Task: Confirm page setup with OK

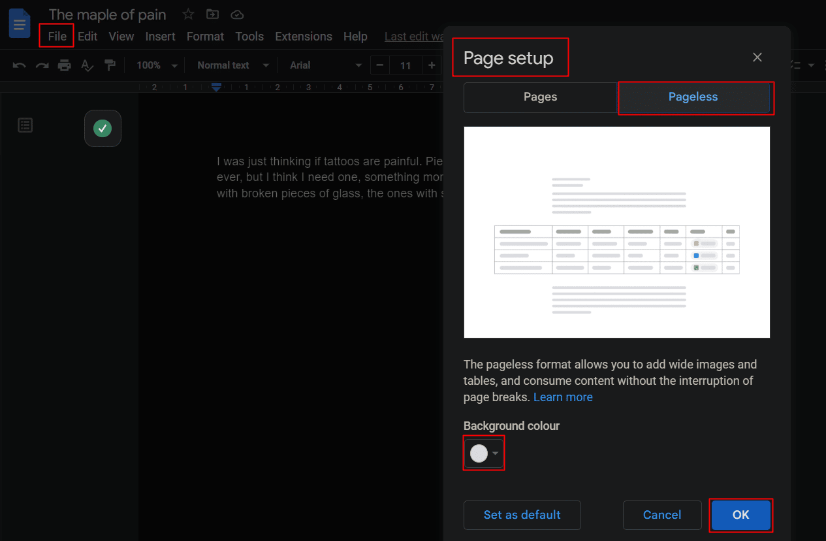Action: click(x=741, y=515)
